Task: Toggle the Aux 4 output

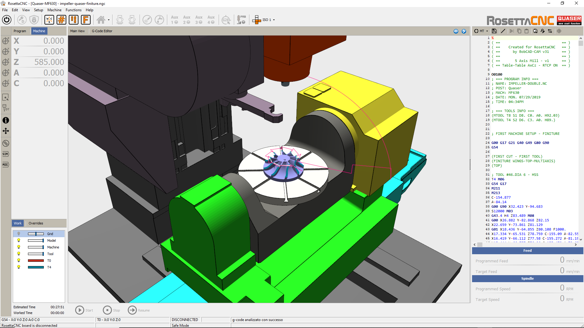Action: (x=211, y=20)
